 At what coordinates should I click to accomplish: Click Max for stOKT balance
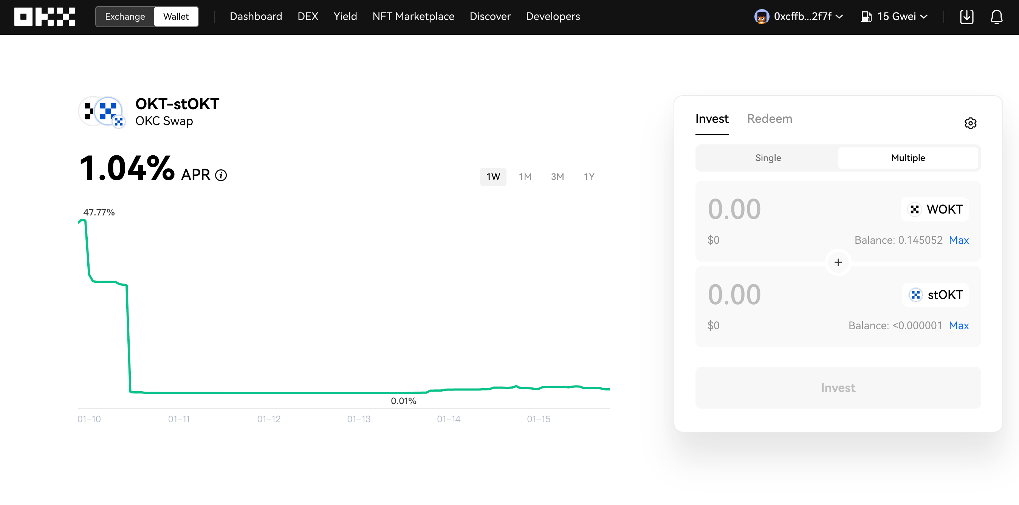pos(959,325)
